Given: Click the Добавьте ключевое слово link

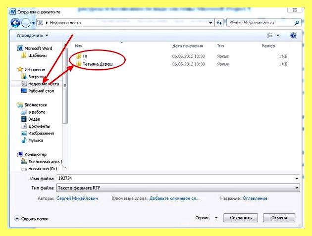Looking at the screenshot, I should [174, 198].
